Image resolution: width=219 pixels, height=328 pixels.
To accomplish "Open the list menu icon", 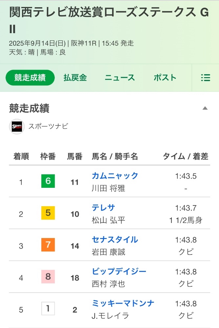I will (x=206, y=77).
